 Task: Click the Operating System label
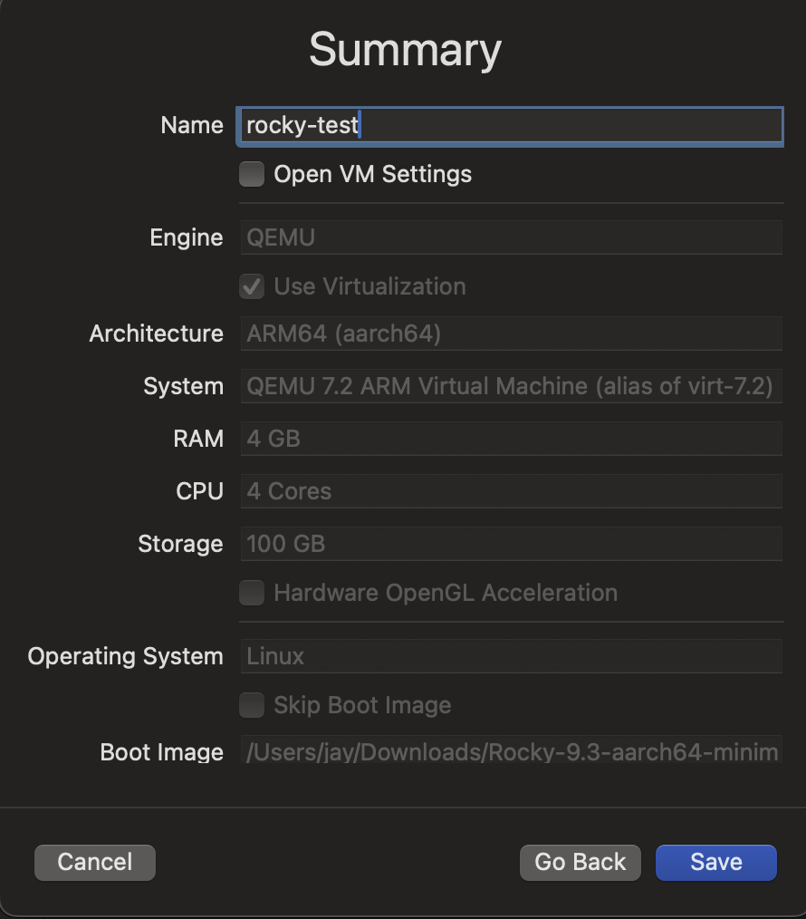tap(125, 657)
